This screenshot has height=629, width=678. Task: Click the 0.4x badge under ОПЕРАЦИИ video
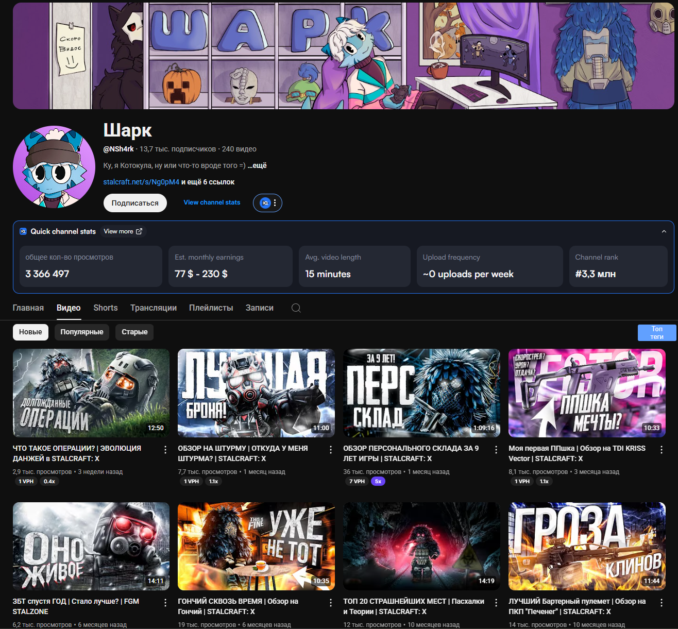point(49,481)
